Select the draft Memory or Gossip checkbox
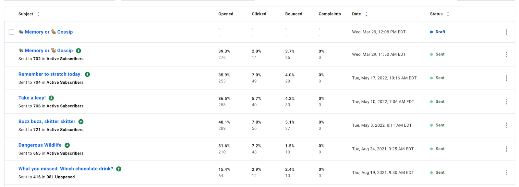This screenshot has height=187, width=519. 11,32
